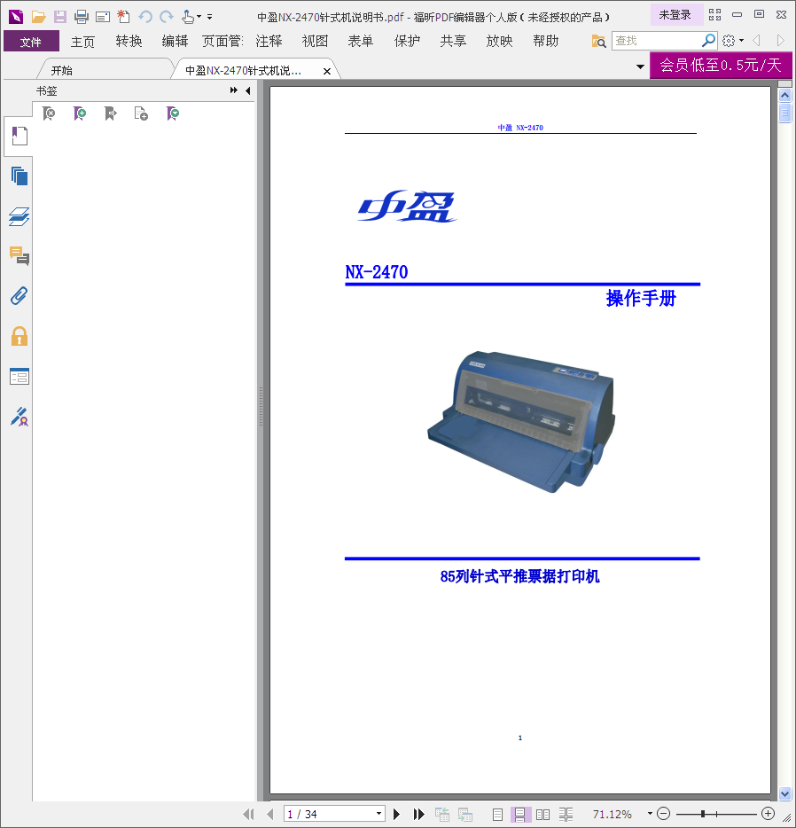Click the magnifier search button
The width and height of the screenshot is (796, 828).
pyautogui.click(x=708, y=40)
